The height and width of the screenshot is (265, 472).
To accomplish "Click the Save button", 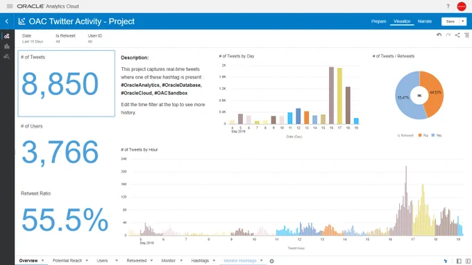I will (x=450, y=22).
